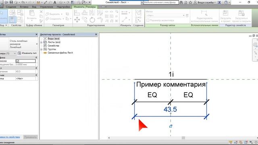This screenshot has width=258, height=145.
Task: Click the Метка <Нет> property value field
Action: click(x=25, y=79)
